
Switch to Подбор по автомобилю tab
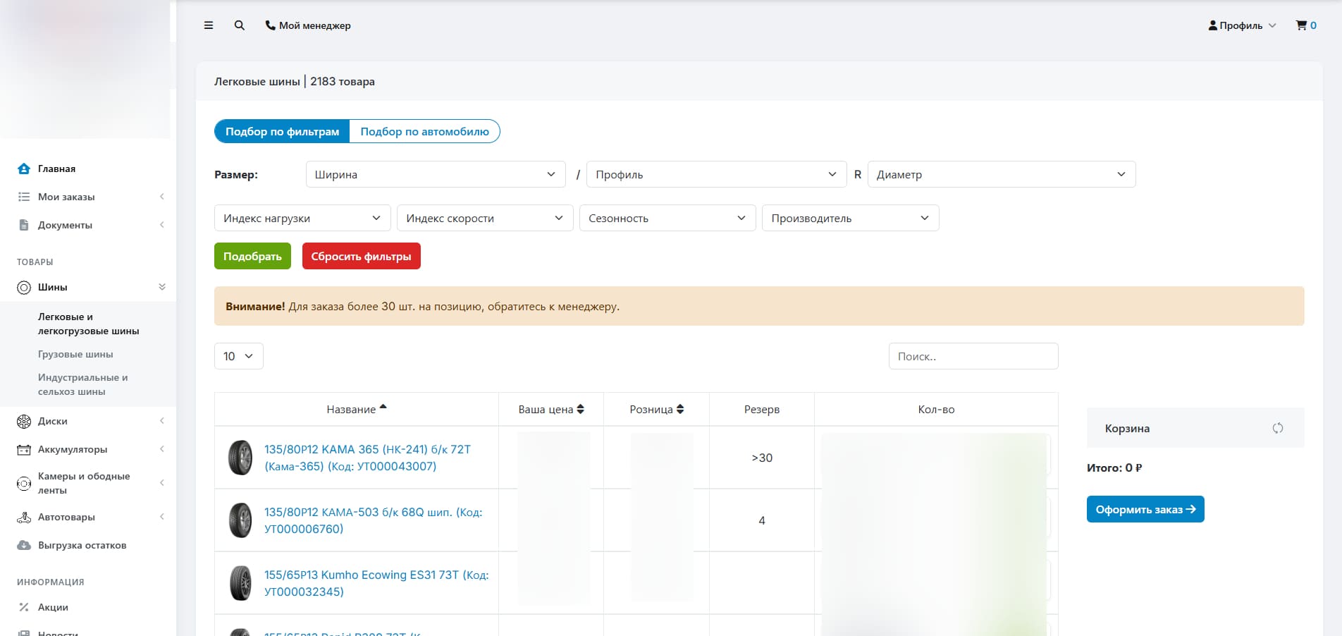[425, 132]
